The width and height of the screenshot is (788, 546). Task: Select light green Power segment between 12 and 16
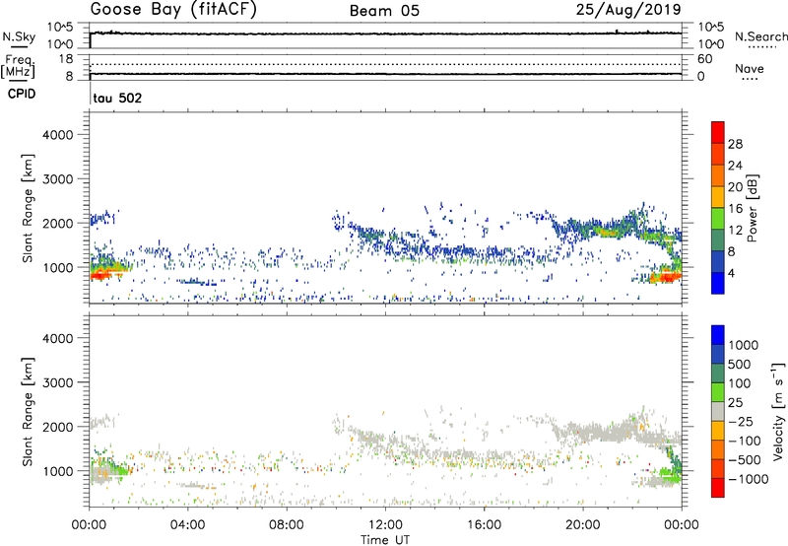[718, 218]
